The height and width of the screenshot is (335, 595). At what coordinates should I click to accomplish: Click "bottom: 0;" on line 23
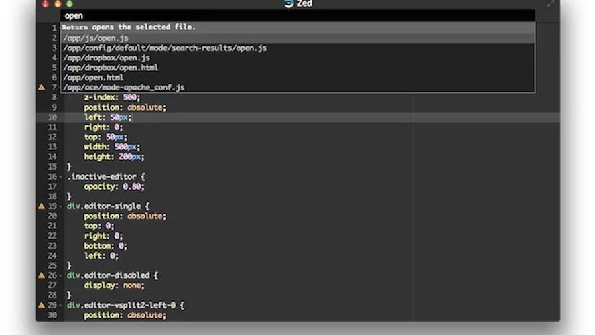coord(105,246)
